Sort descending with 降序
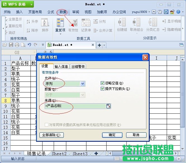186x163 pixels. (32, 30)
